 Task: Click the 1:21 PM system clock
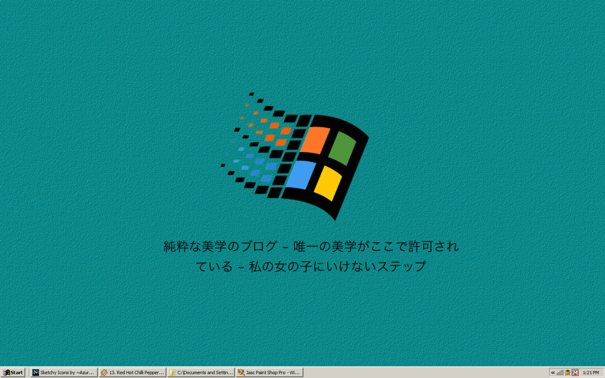point(591,372)
